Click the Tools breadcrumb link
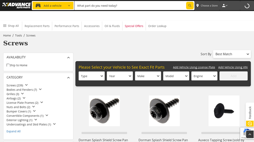Viewport: 254px width, 142px height. pos(18,35)
